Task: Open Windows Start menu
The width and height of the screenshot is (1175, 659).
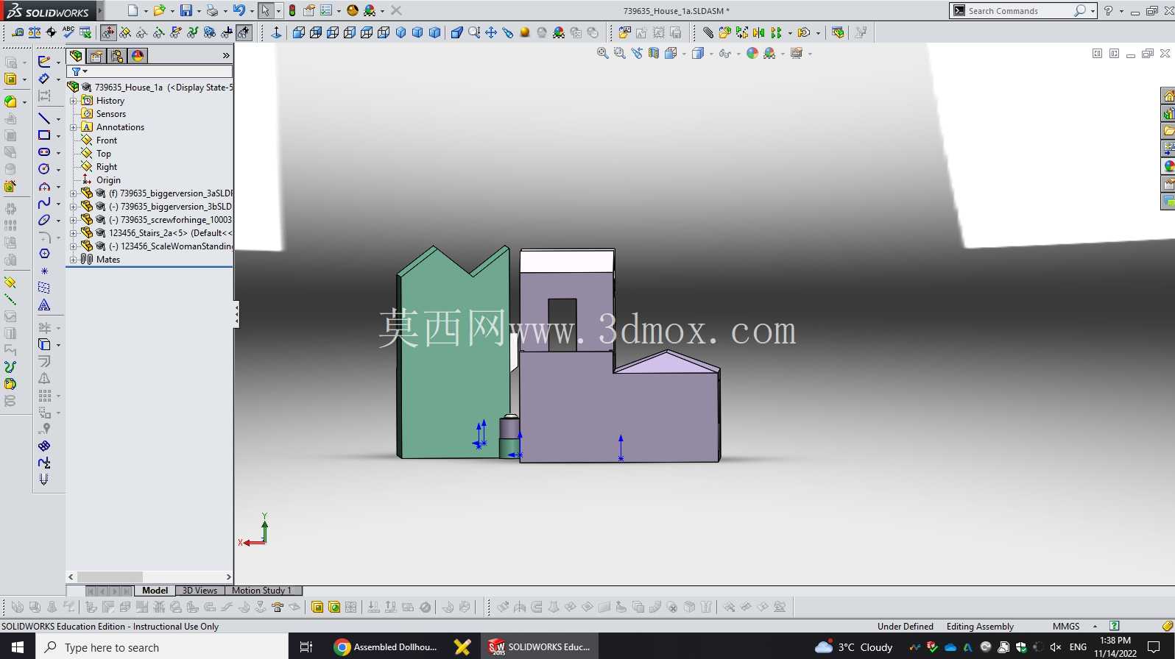Action: click(x=18, y=646)
